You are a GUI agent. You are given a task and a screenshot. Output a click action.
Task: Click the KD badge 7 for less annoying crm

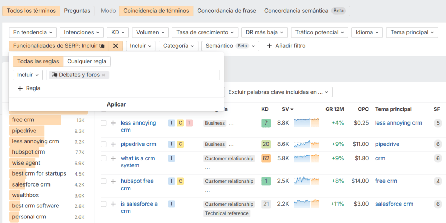click(266, 123)
